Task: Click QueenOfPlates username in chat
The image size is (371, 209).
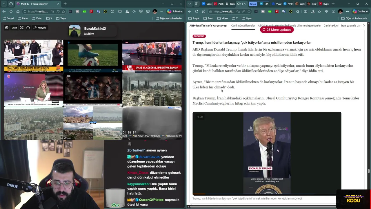Action: click(151, 200)
